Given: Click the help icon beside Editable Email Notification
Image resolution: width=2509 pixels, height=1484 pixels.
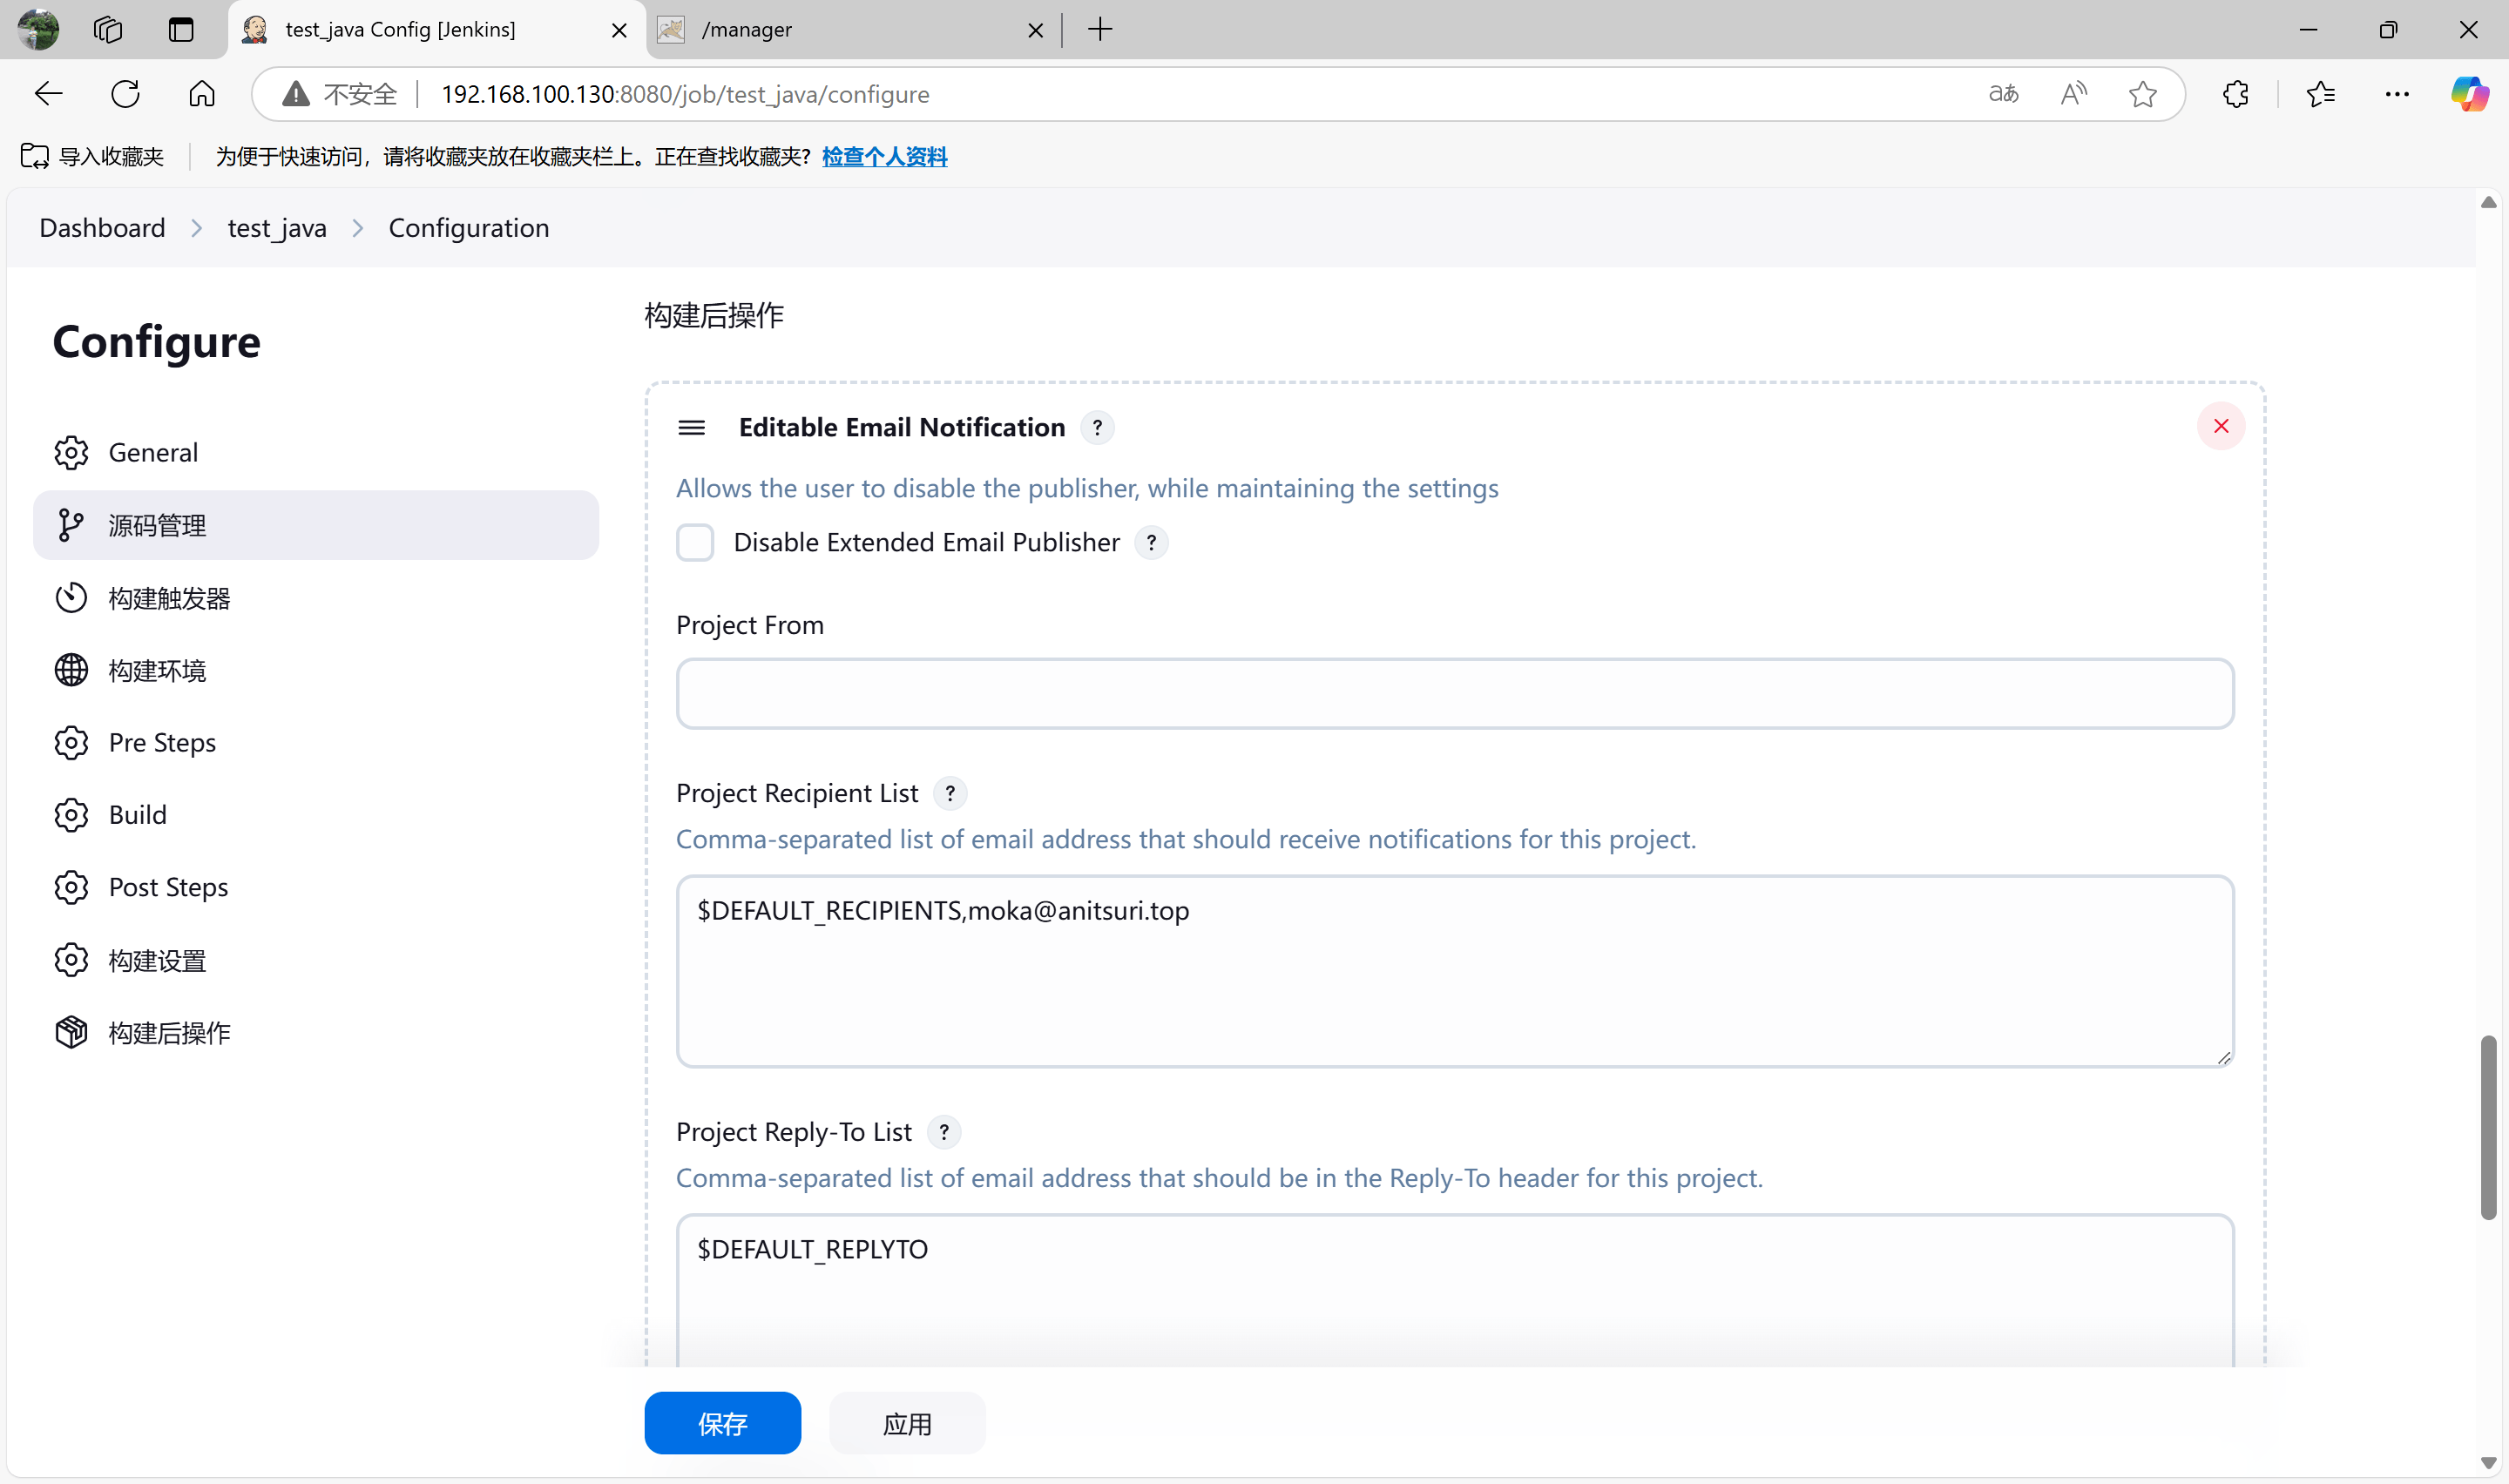Looking at the screenshot, I should pos(1097,428).
